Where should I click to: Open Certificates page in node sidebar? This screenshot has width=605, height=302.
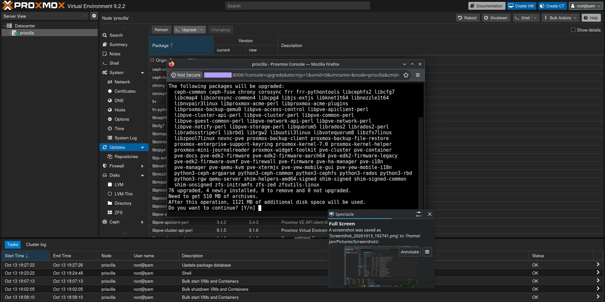click(125, 91)
